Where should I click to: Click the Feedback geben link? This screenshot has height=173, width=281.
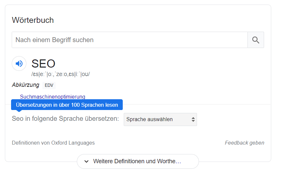tap(245, 143)
